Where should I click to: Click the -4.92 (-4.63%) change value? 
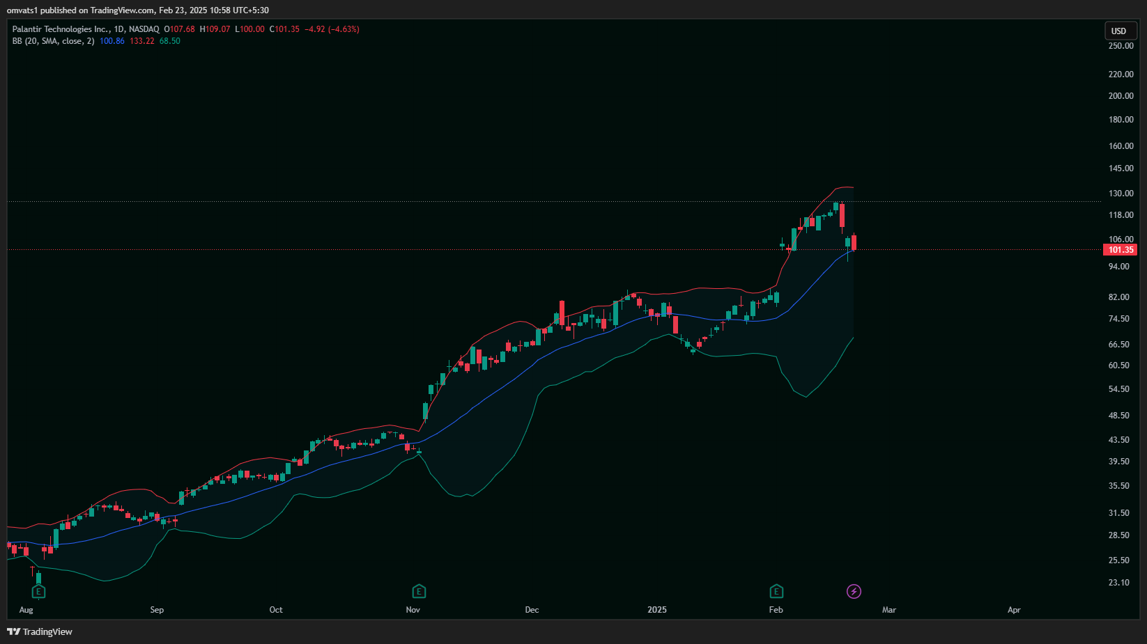tap(332, 29)
